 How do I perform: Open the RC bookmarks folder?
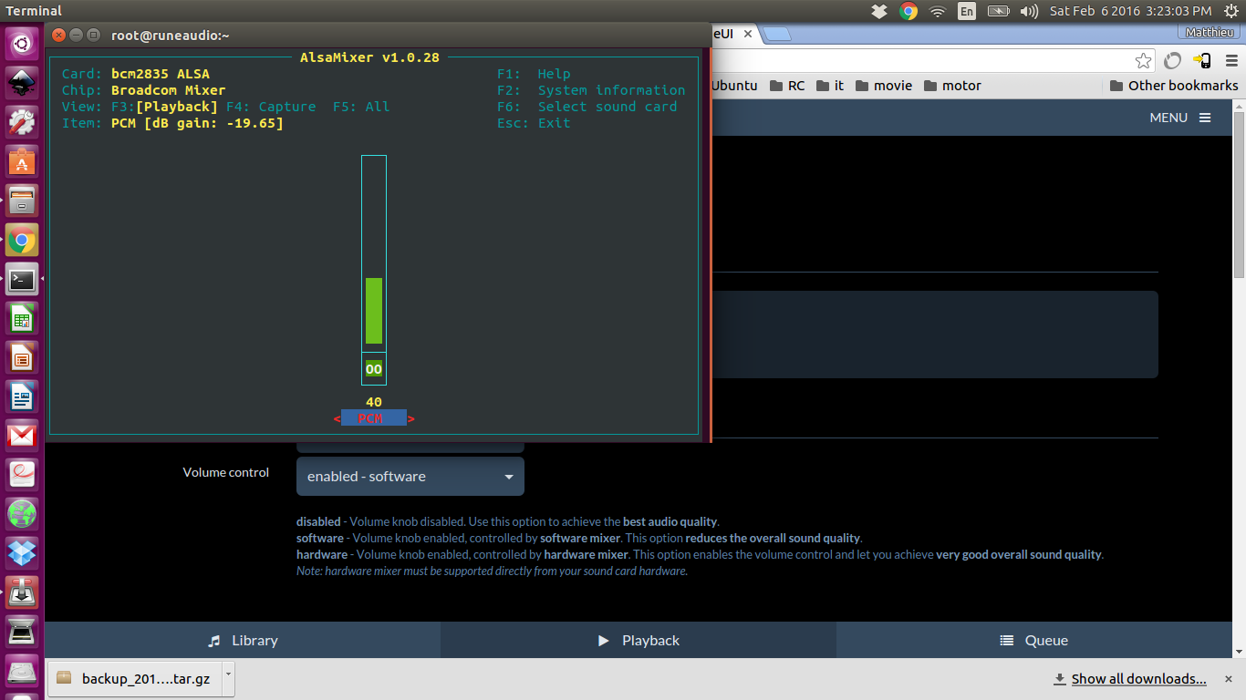[x=787, y=86]
